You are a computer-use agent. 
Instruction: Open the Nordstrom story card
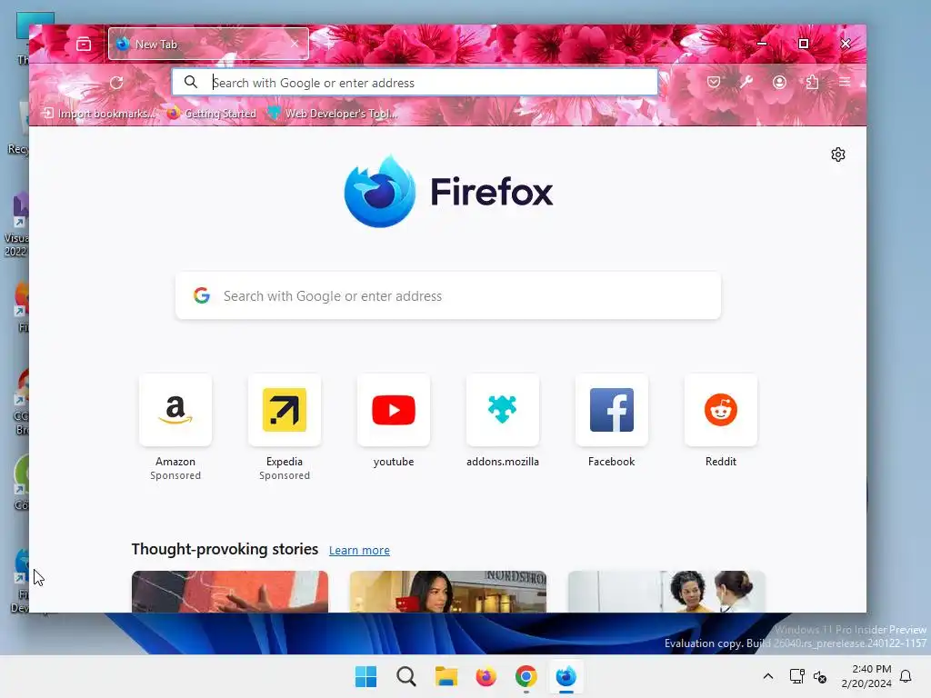pyautogui.click(x=447, y=592)
